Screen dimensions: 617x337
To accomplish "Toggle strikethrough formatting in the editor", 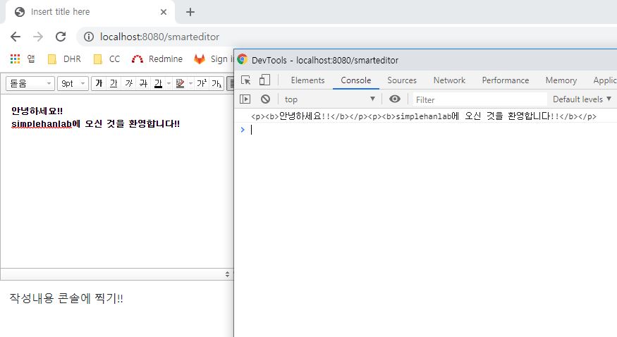I will click(x=144, y=83).
